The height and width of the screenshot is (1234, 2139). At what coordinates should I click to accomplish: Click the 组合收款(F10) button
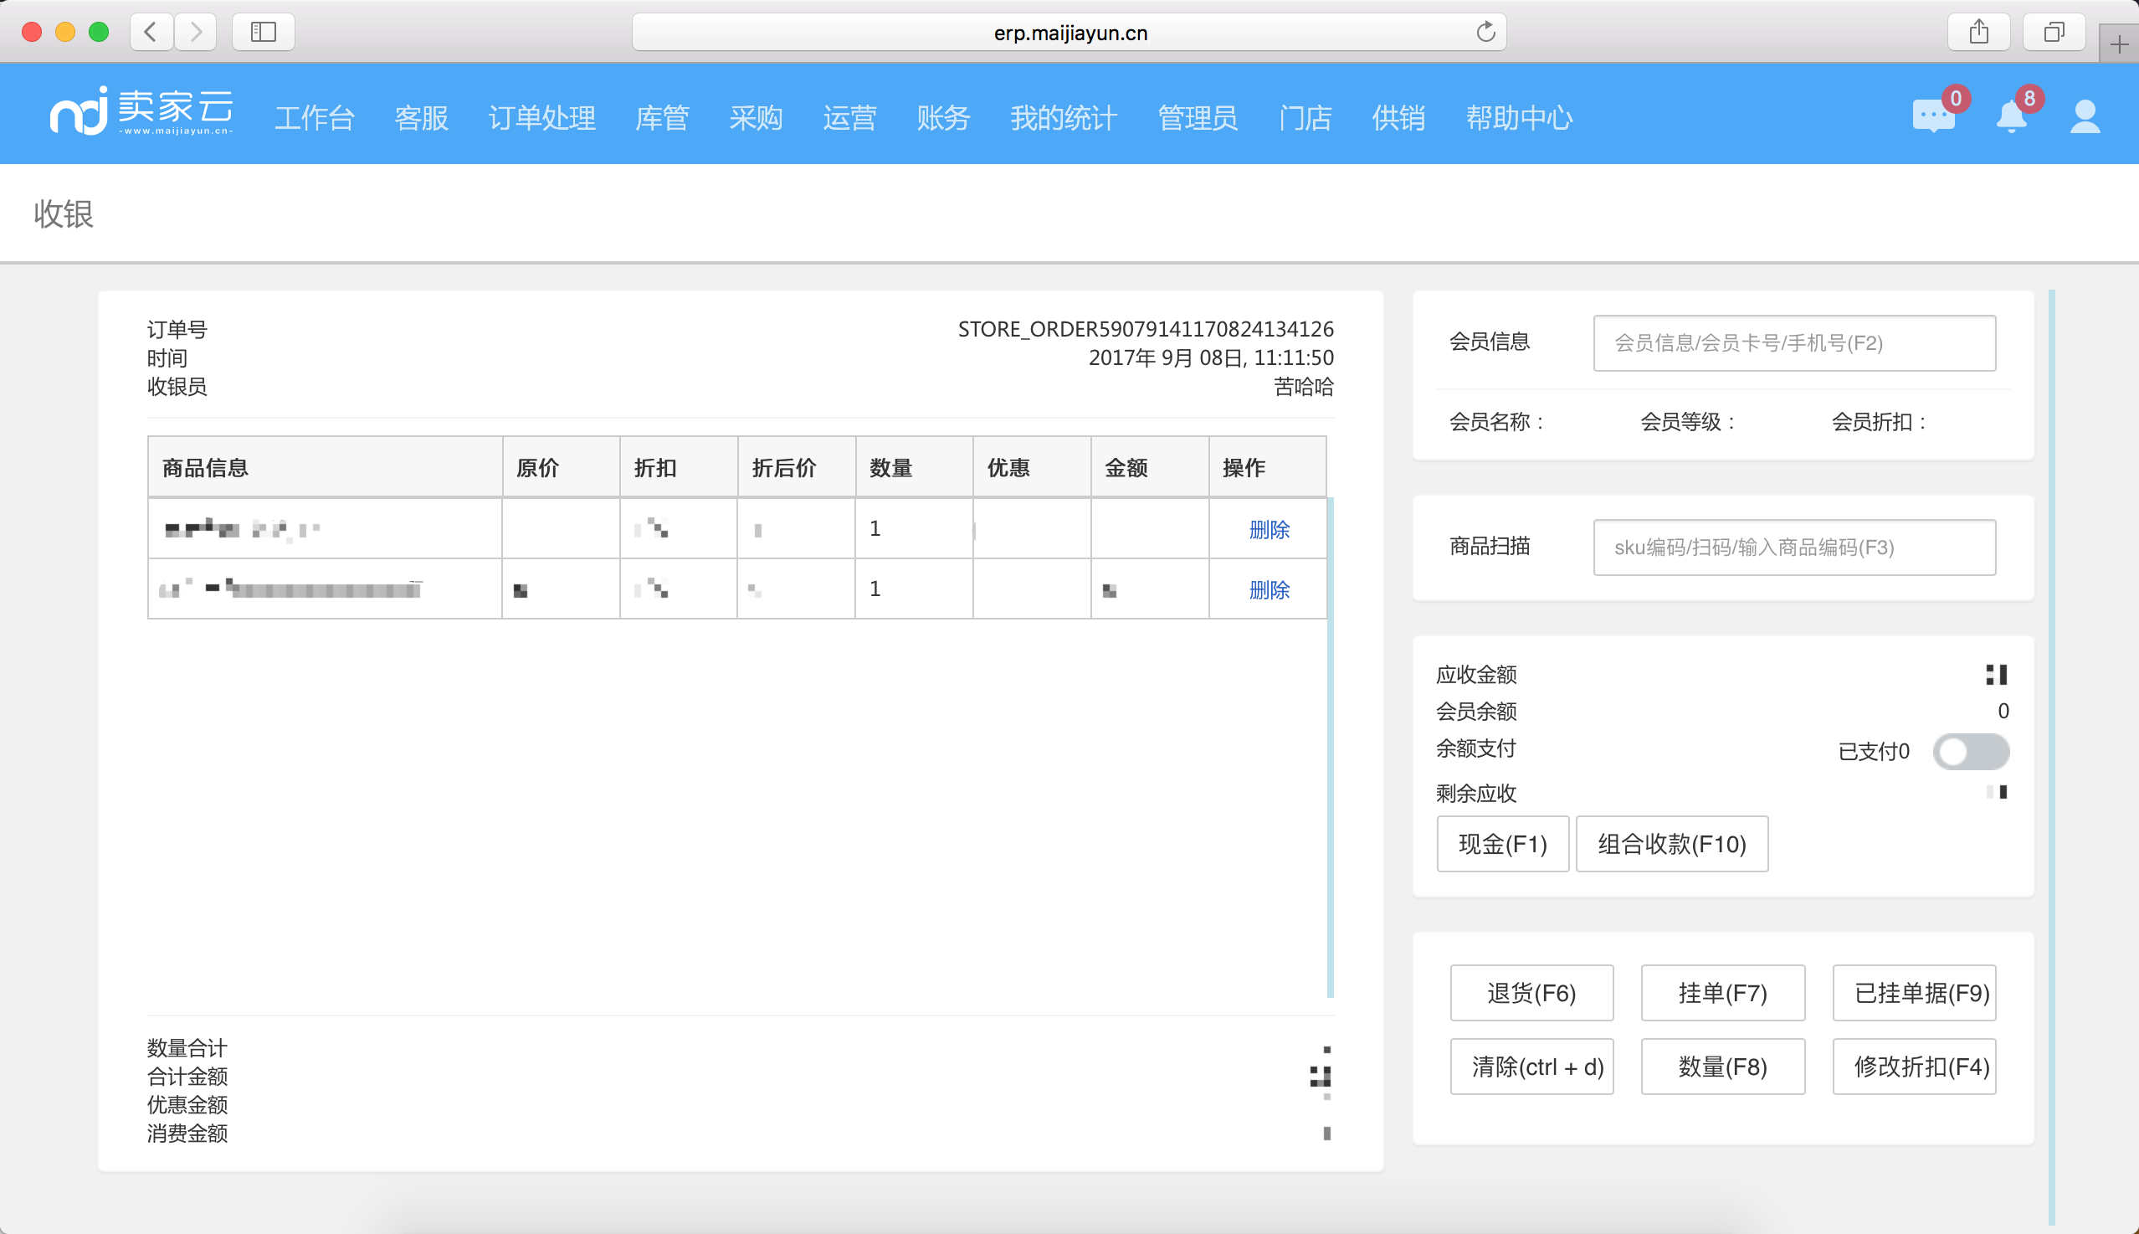coord(1672,844)
